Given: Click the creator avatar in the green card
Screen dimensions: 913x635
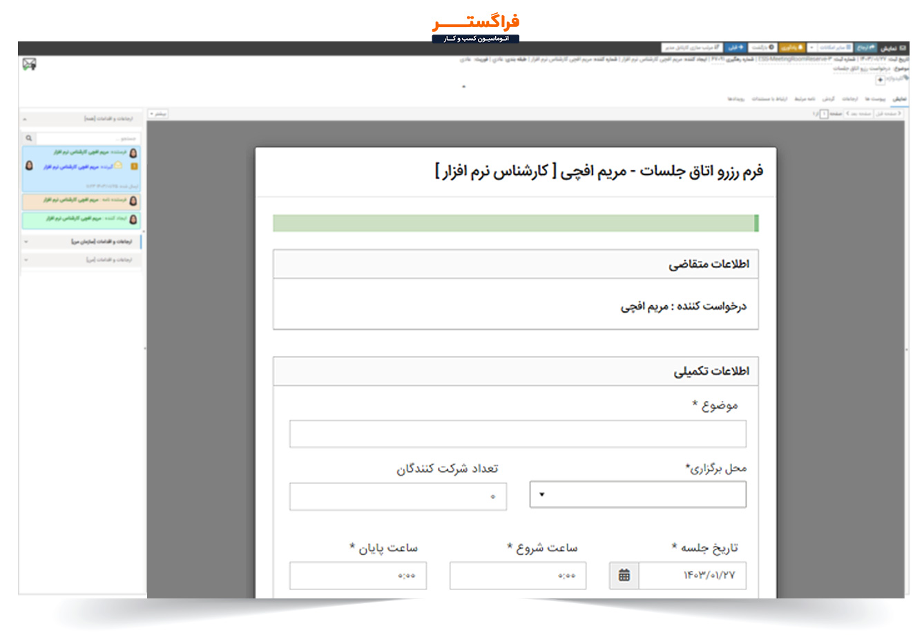Looking at the screenshot, I should (x=133, y=219).
